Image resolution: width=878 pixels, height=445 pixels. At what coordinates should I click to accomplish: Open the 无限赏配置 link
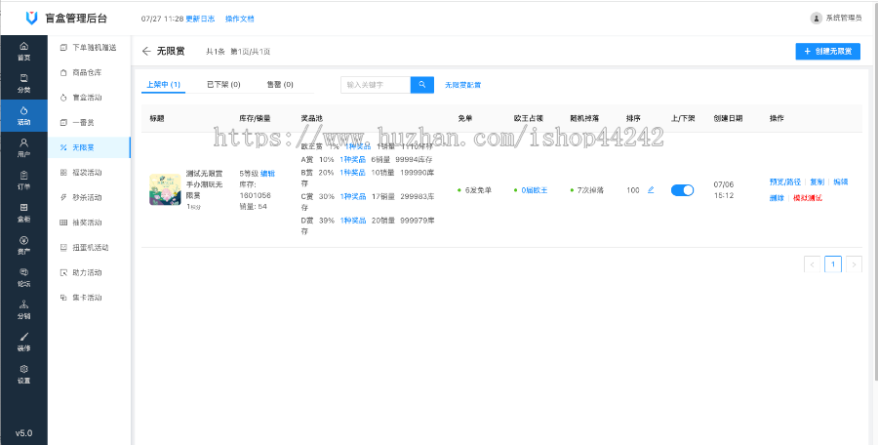pos(462,85)
